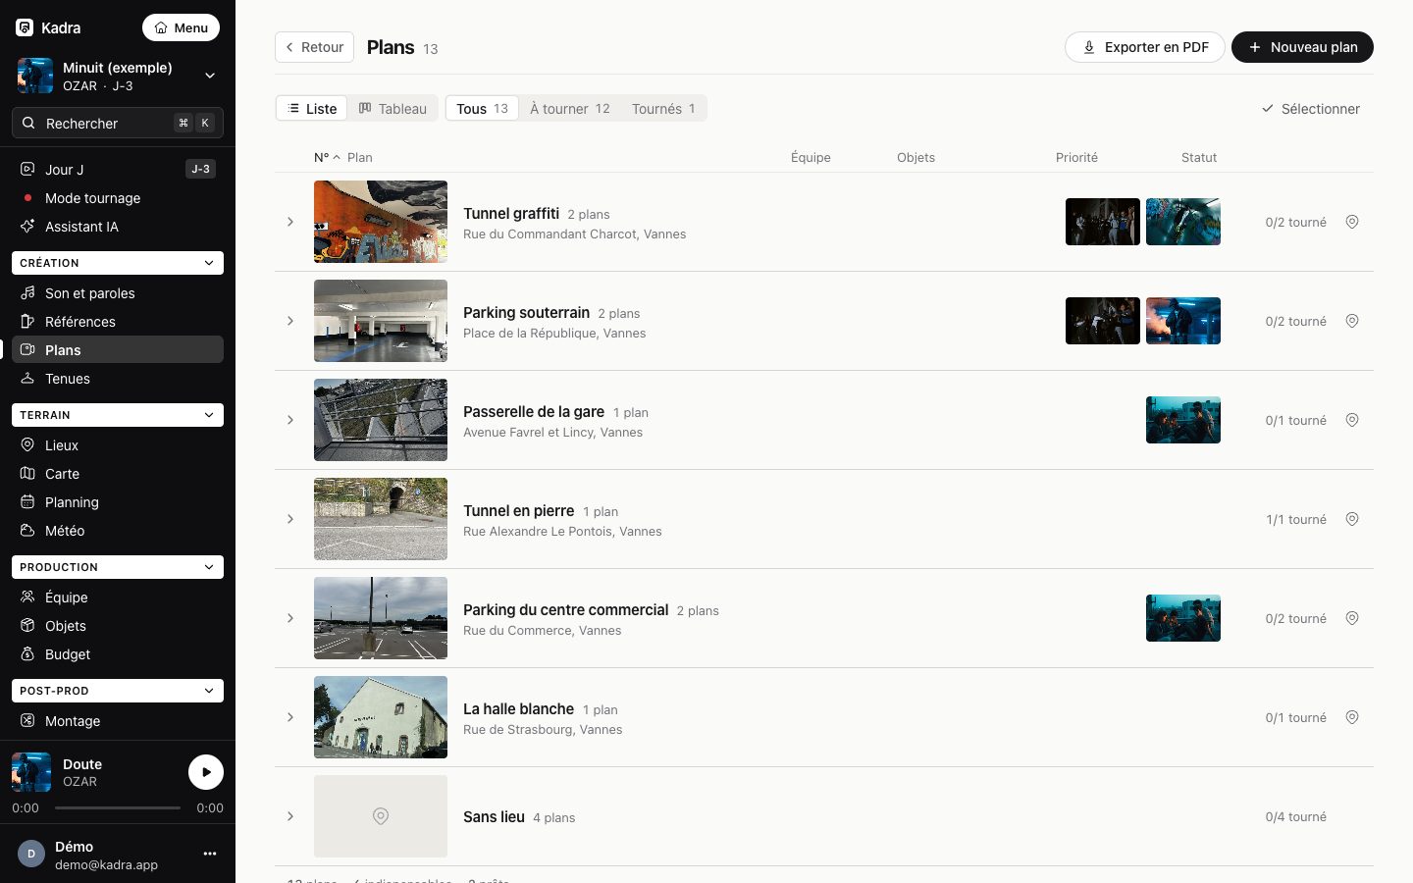Enable Sélectionner mode
1413x883 pixels.
[x=1311, y=109]
